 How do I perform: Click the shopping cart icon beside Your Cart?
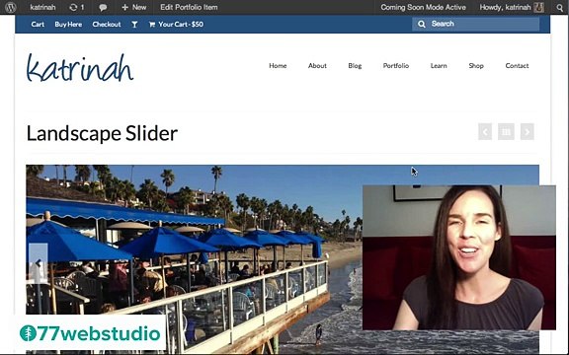pos(152,25)
